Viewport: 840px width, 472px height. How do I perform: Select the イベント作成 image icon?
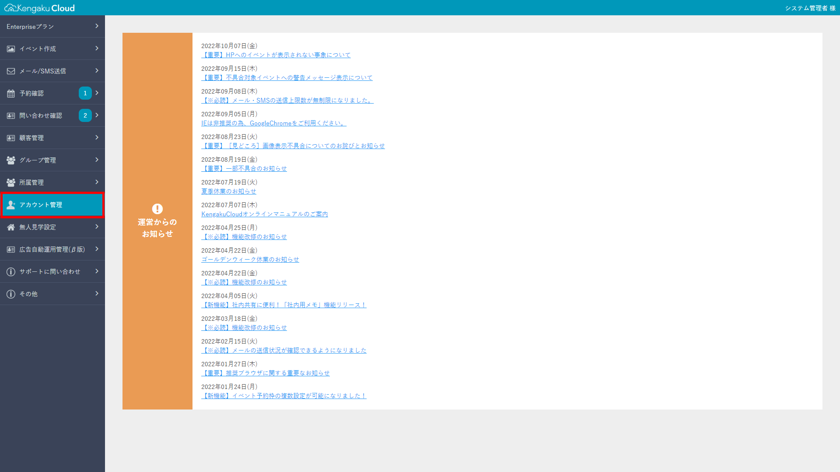pyautogui.click(x=10, y=49)
